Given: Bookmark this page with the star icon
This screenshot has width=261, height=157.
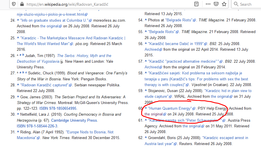Looking at the screenshot, I should [x=224, y=4].
